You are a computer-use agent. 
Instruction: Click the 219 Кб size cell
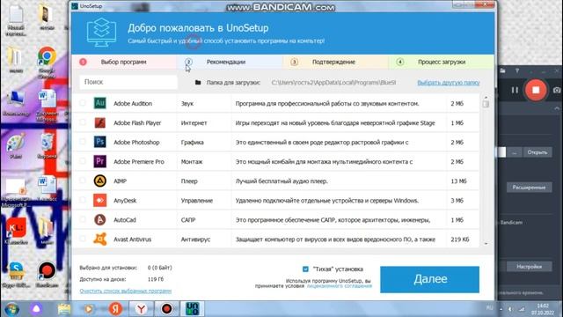[x=460, y=240]
